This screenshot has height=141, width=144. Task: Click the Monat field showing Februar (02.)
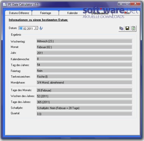[x=84, y=47]
